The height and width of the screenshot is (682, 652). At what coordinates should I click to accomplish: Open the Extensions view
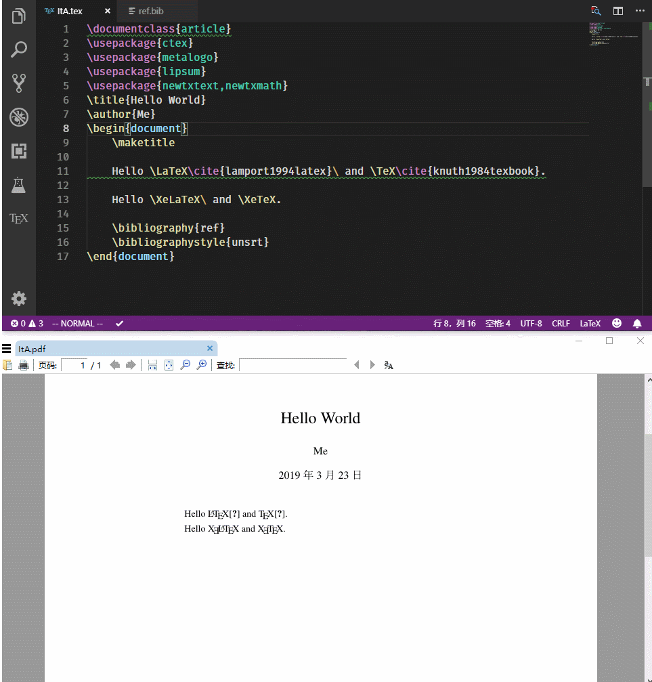[18, 152]
